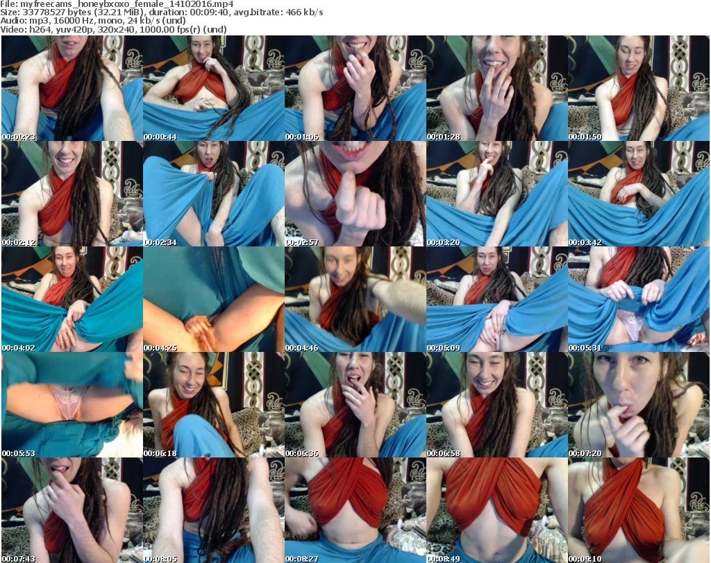The width and height of the screenshot is (711, 563).
Task: Open the thumbnail at 00:06:36
Action: [x=355, y=405]
